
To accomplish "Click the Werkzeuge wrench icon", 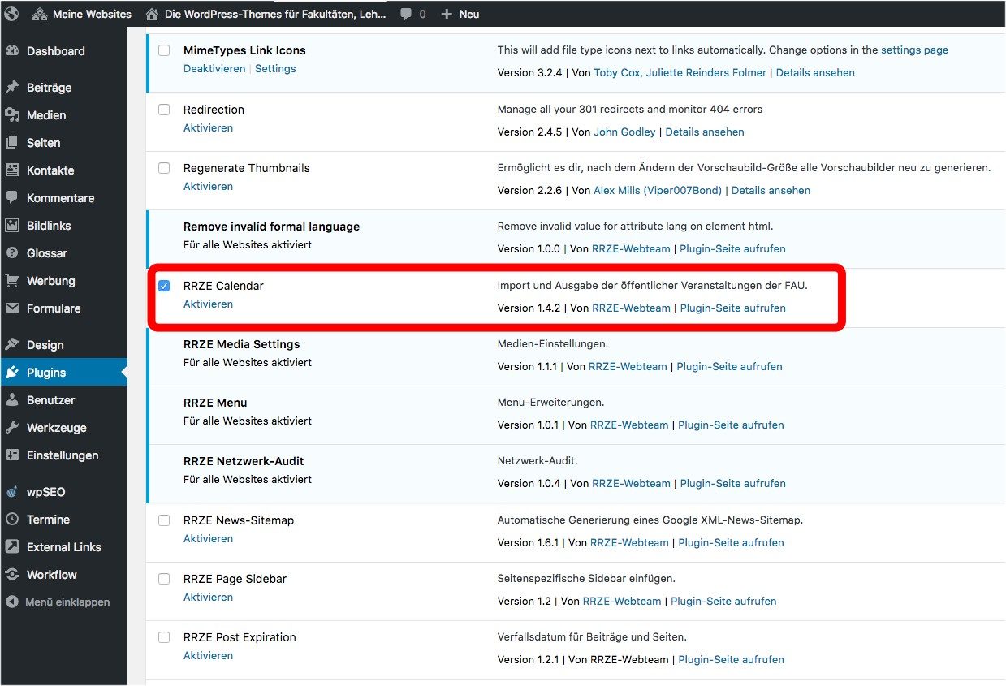I will click(x=12, y=428).
